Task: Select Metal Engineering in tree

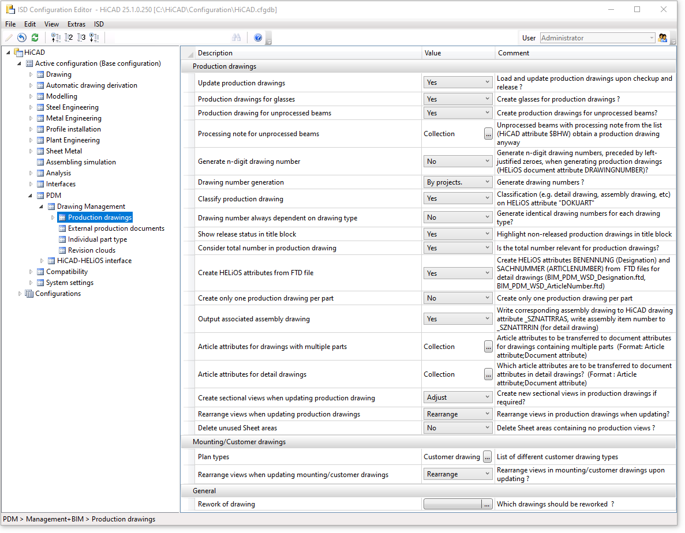Action: [x=73, y=118]
